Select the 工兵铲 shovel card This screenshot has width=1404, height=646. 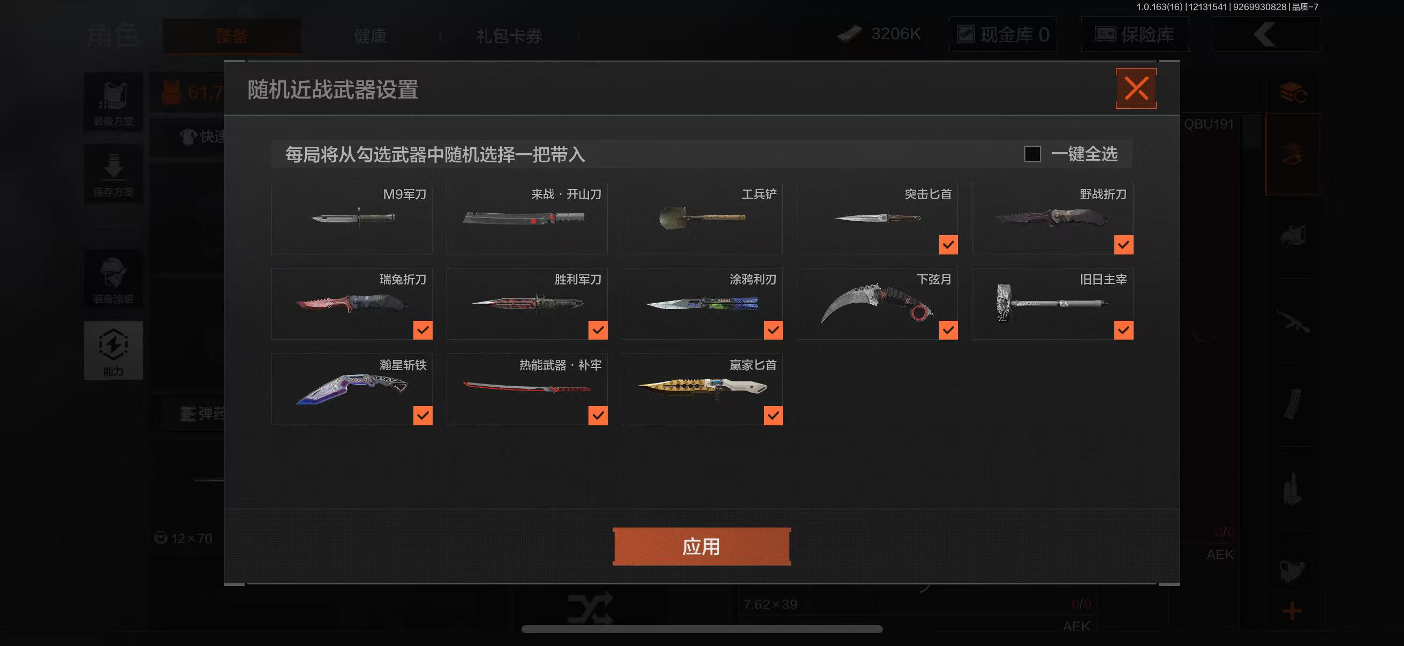702,218
